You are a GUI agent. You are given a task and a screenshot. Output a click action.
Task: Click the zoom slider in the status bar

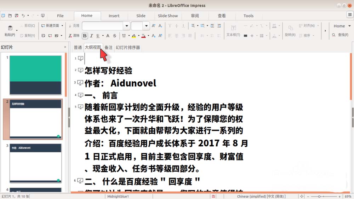tap(324, 197)
